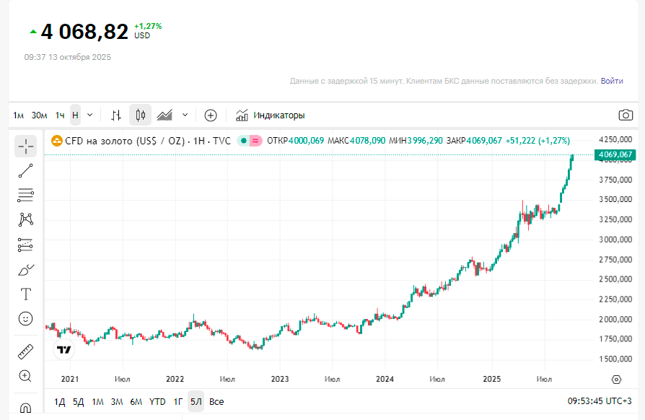Switch chart style to candles
This screenshot has height=420, width=645.
pyautogui.click(x=141, y=115)
